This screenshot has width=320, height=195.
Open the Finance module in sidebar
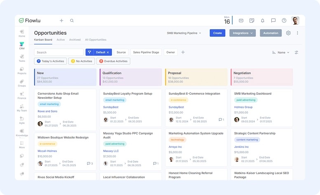tap(22, 95)
